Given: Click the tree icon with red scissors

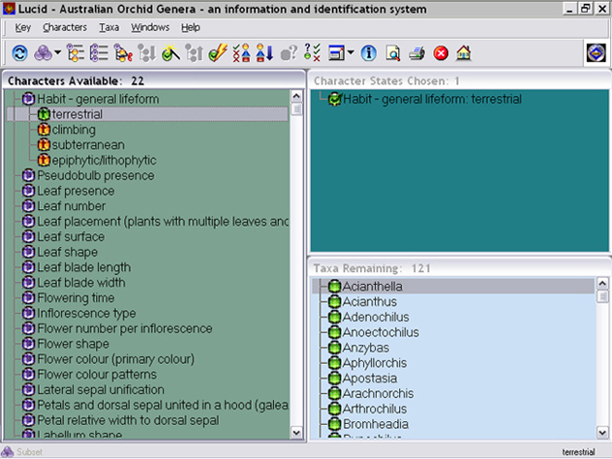Looking at the screenshot, I should pyautogui.click(x=123, y=53).
